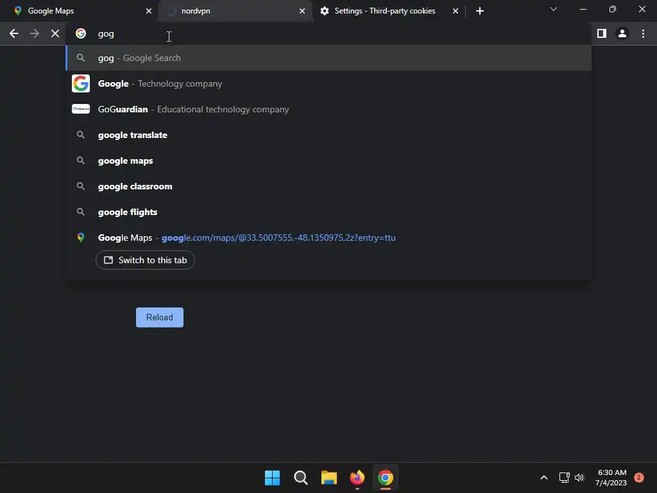Open the profile avatar menu
The height and width of the screenshot is (493, 657).
[622, 33]
